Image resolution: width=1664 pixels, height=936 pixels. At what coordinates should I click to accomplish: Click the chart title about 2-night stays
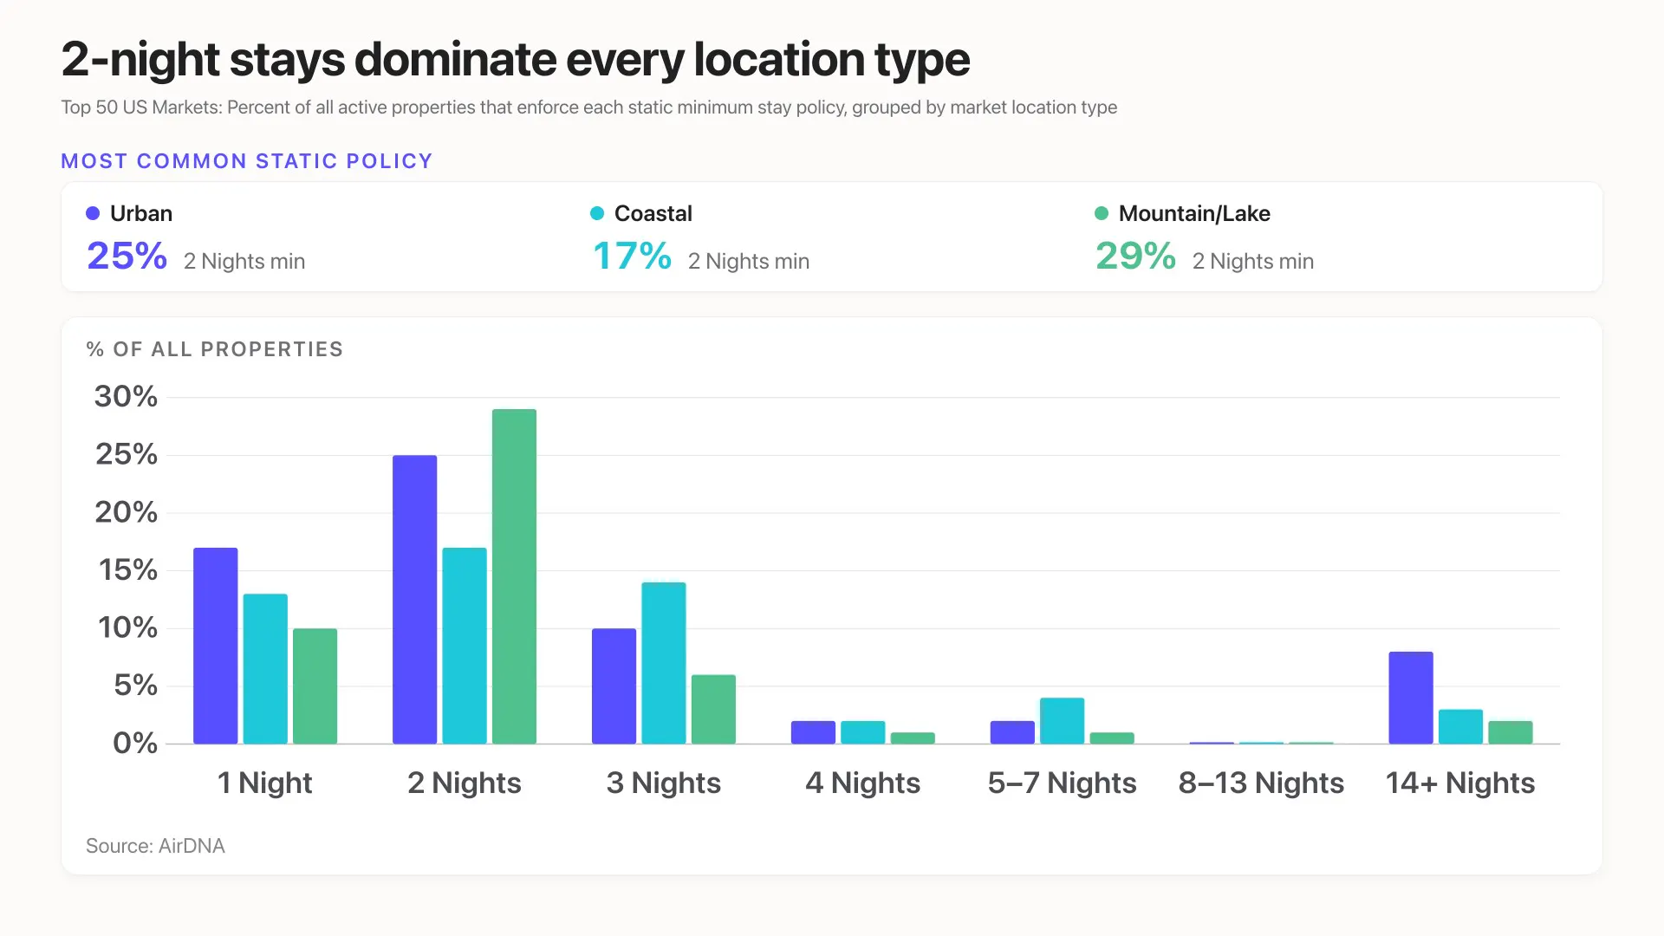point(516,60)
